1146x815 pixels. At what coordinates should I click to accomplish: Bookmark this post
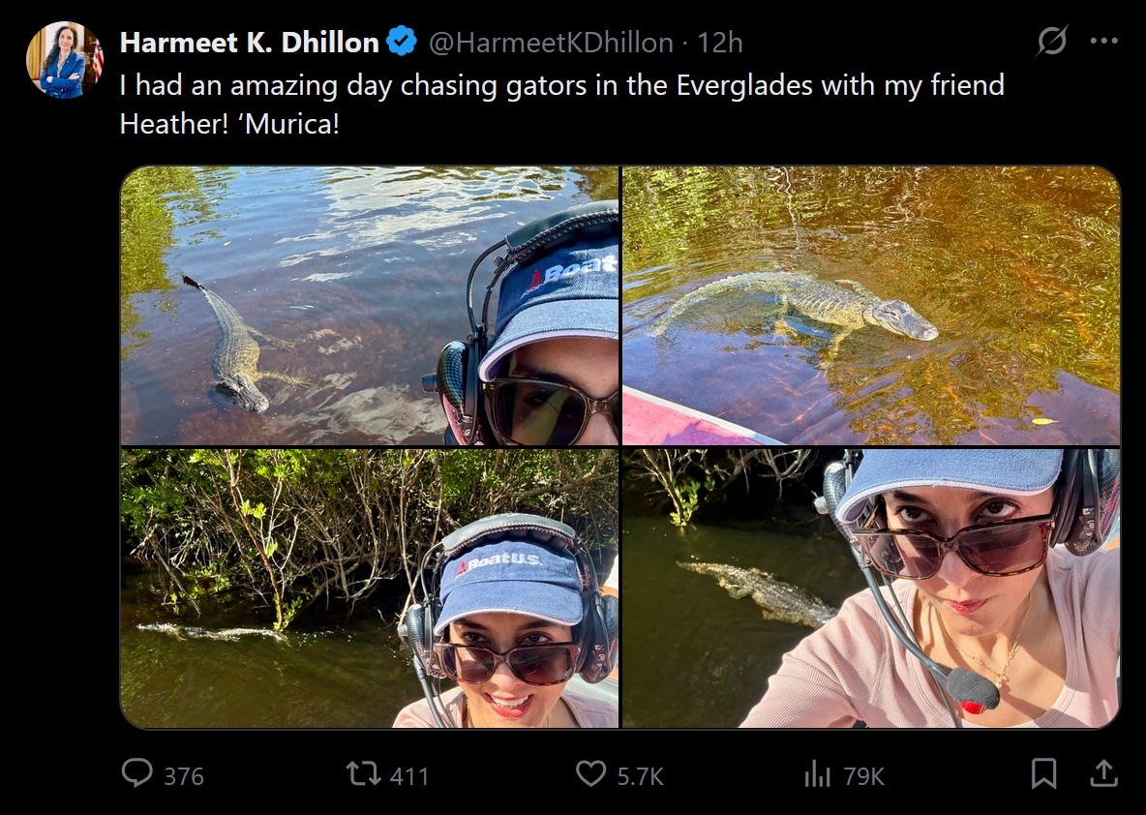click(x=1043, y=773)
